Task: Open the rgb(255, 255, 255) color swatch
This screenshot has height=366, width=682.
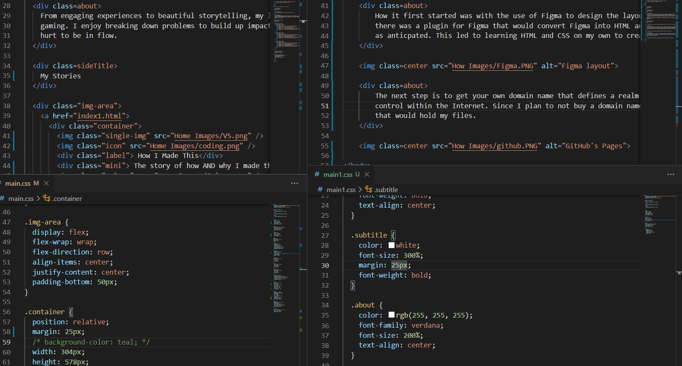Action: point(392,315)
